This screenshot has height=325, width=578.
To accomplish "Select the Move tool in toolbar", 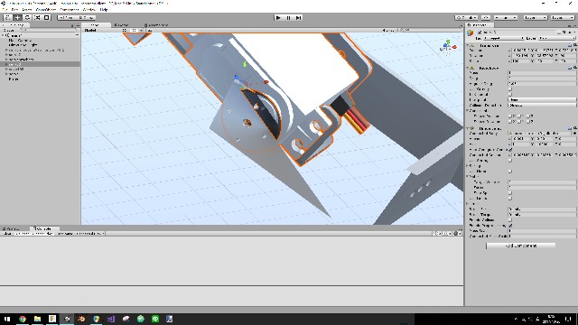I will tap(17, 17).
